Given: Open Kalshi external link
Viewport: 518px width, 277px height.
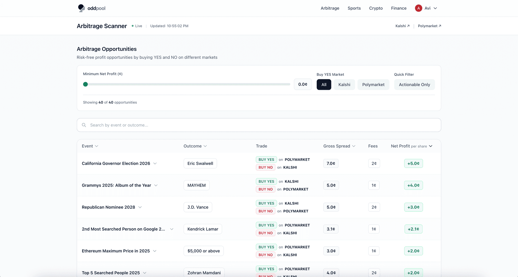Looking at the screenshot, I should [x=402, y=26].
